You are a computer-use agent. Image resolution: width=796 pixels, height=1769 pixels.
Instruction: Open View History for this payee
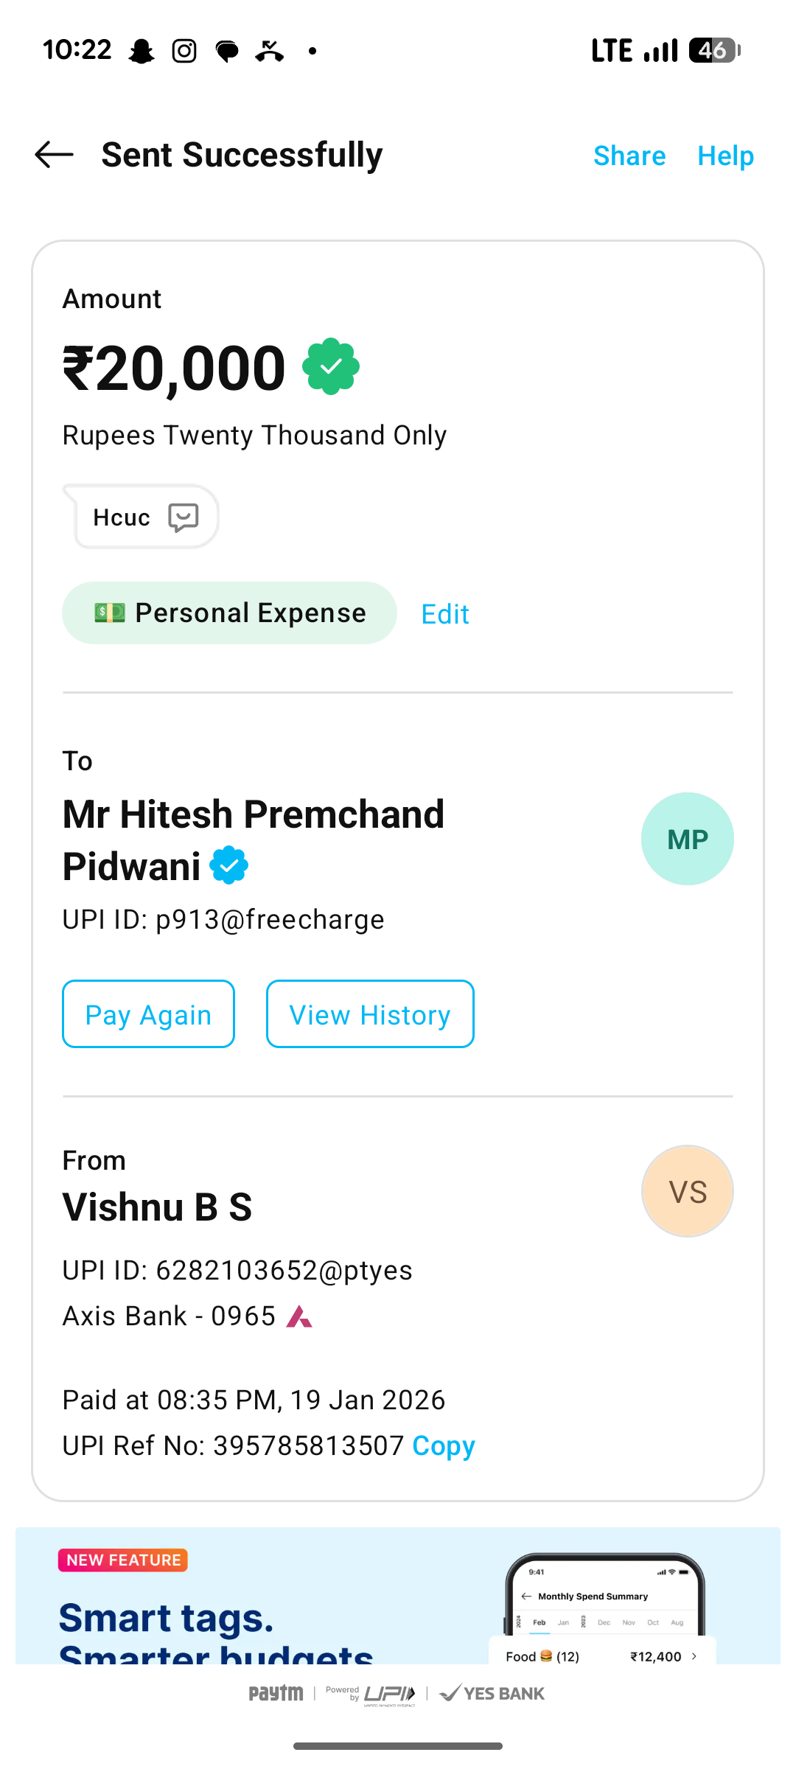coord(370,1014)
